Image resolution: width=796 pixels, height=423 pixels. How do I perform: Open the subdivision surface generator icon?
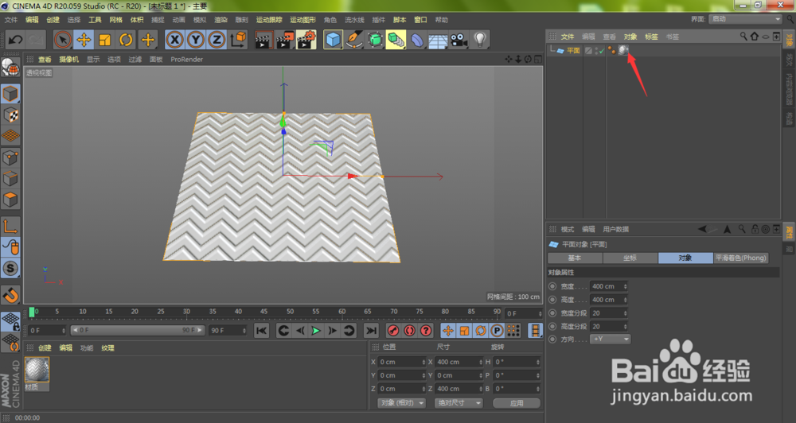375,40
